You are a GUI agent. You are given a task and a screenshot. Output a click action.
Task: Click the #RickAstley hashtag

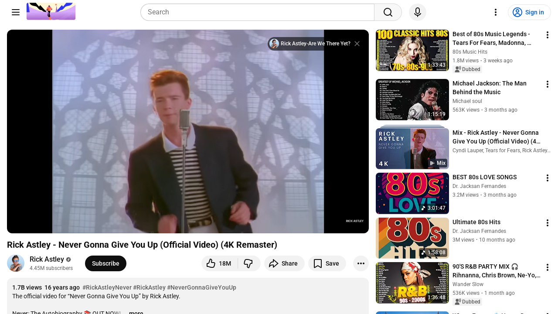149,287
